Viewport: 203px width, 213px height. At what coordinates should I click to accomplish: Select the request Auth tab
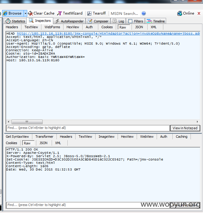pos(89,27)
